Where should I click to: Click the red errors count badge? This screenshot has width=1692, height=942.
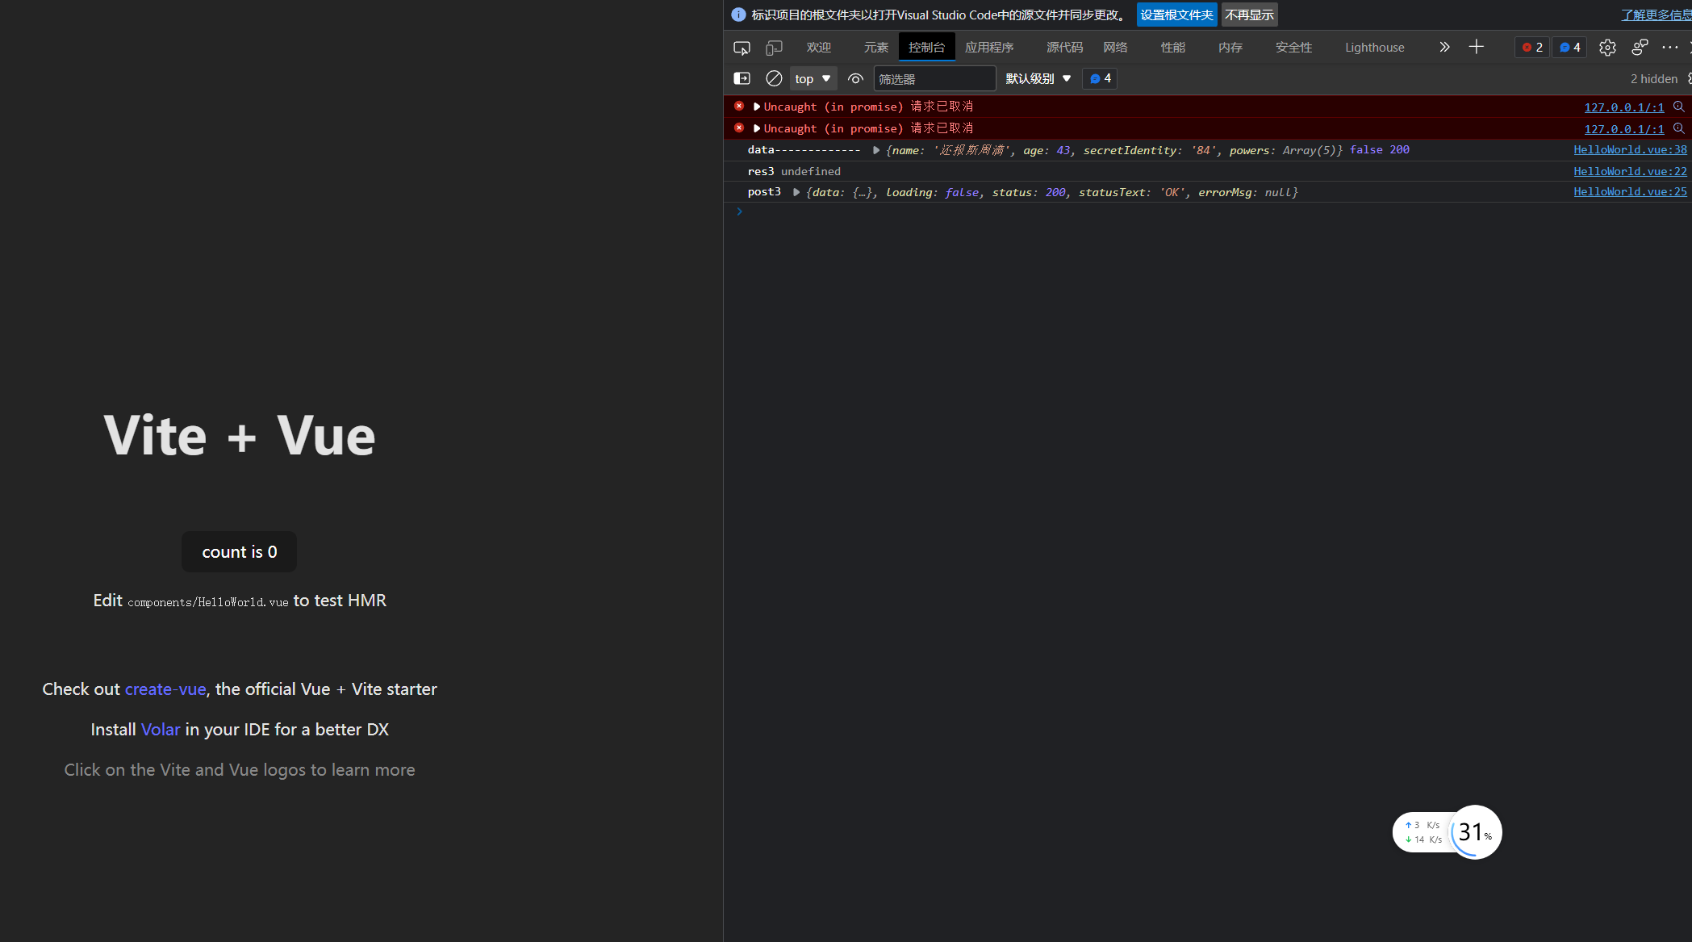tap(1531, 48)
